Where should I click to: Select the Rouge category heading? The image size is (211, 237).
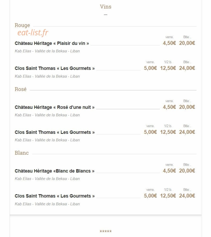click(x=22, y=25)
